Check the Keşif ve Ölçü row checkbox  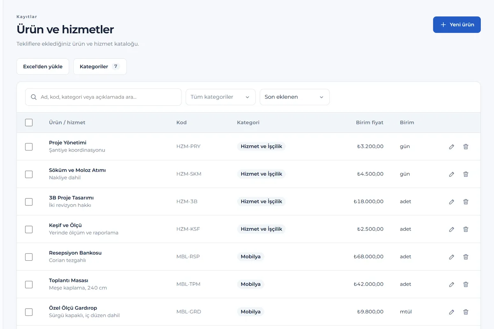pos(29,229)
